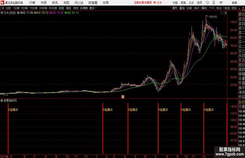Click the MA10: 70.72 indicator value
Image resolution: width=245 pixels, height=158 pixels.
41,13
